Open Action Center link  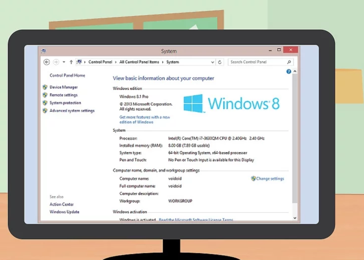[x=61, y=204]
